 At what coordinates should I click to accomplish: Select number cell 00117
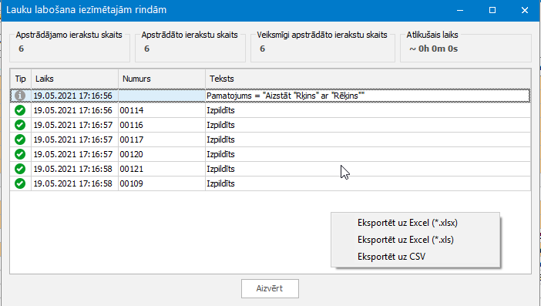click(162, 140)
